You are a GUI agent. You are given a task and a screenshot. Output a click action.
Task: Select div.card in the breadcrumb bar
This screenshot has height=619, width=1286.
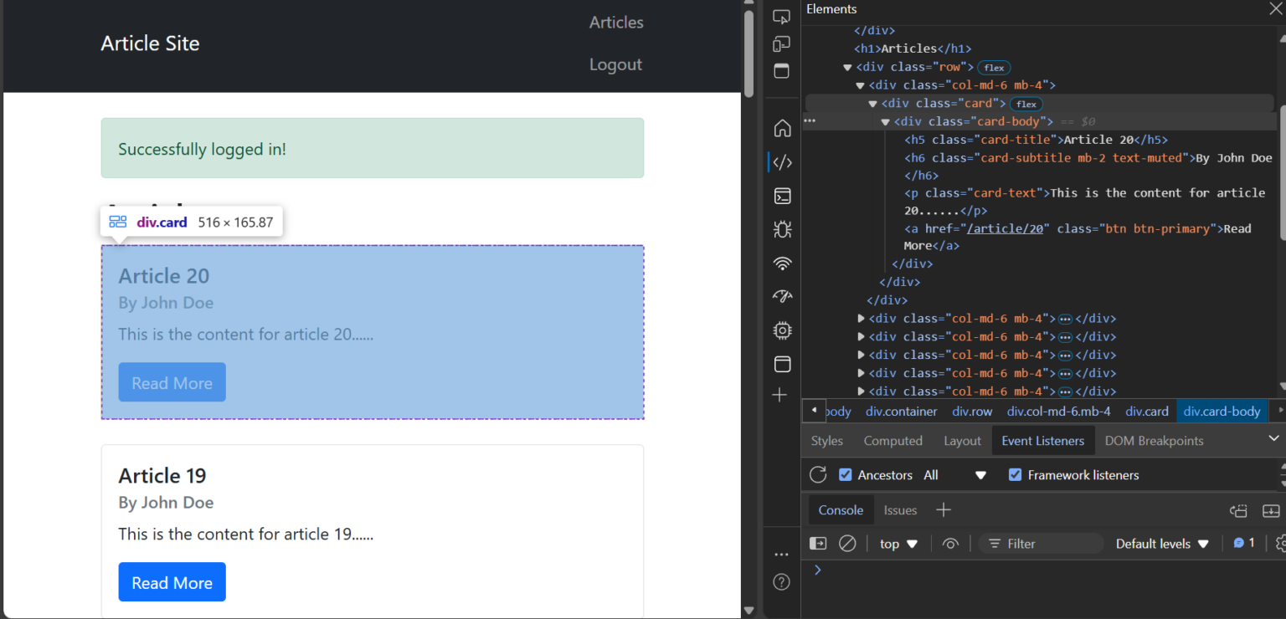coord(1147,411)
